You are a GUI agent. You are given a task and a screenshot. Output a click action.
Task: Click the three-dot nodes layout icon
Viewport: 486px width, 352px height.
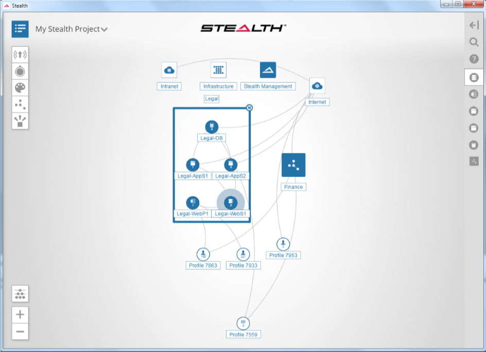[20, 104]
